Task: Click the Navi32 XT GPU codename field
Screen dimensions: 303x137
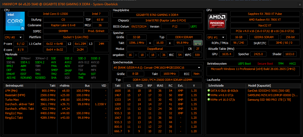Action: 265,25
